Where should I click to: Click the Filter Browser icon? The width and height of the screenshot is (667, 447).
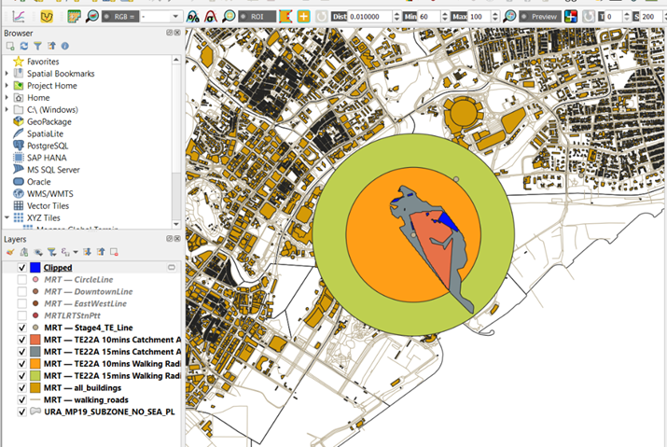[37, 46]
